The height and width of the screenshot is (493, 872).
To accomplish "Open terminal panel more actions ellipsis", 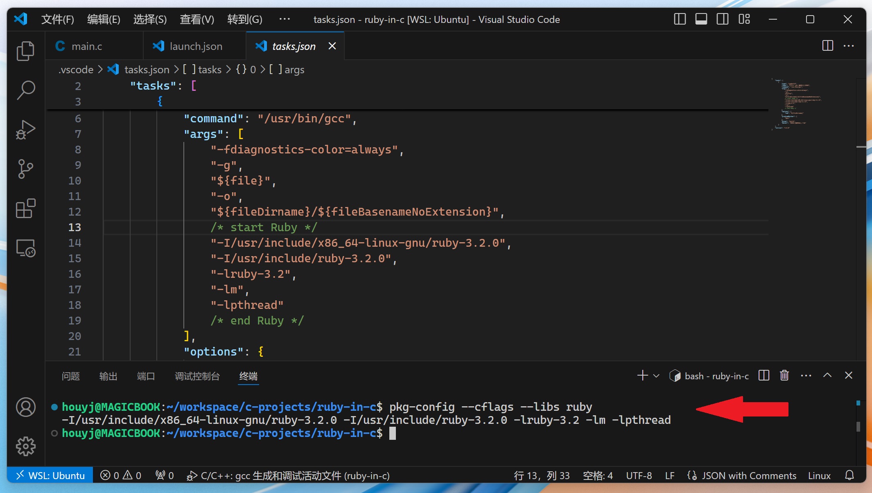I will 806,376.
